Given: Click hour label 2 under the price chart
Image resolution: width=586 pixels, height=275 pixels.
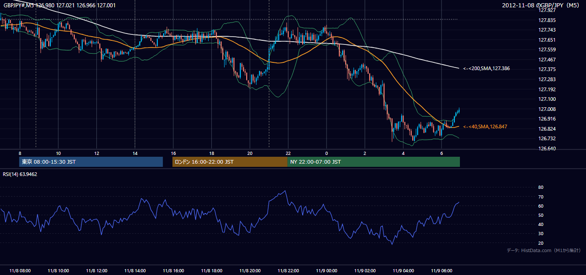Looking at the screenshot, I should point(365,153).
